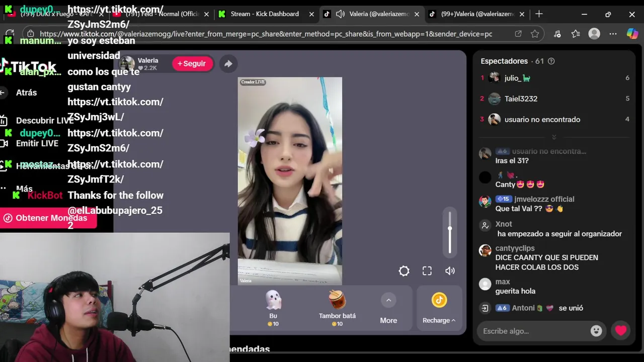Send the Bu ghost gift
644x362 pixels.
click(273, 308)
